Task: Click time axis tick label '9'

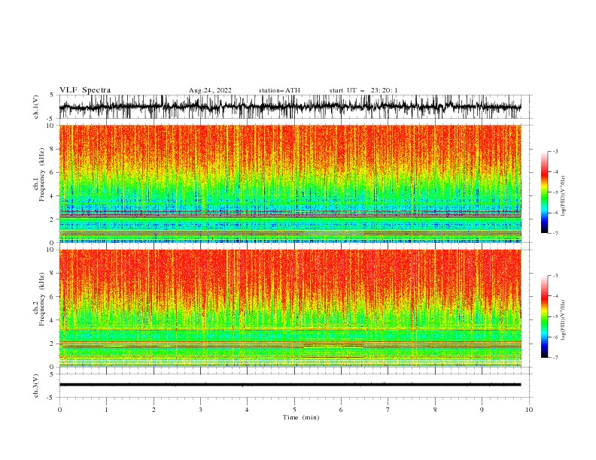Action: tap(482, 410)
